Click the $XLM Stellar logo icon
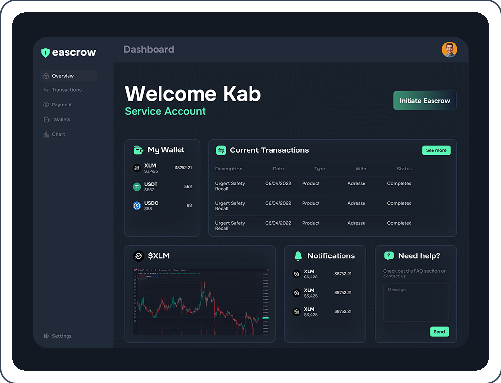This screenshot has width=501, height=383. [138, 256]
